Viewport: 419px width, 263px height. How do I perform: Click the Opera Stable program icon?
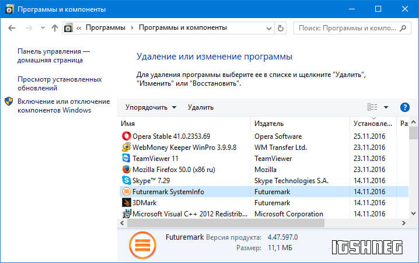(x=127, y=136)
